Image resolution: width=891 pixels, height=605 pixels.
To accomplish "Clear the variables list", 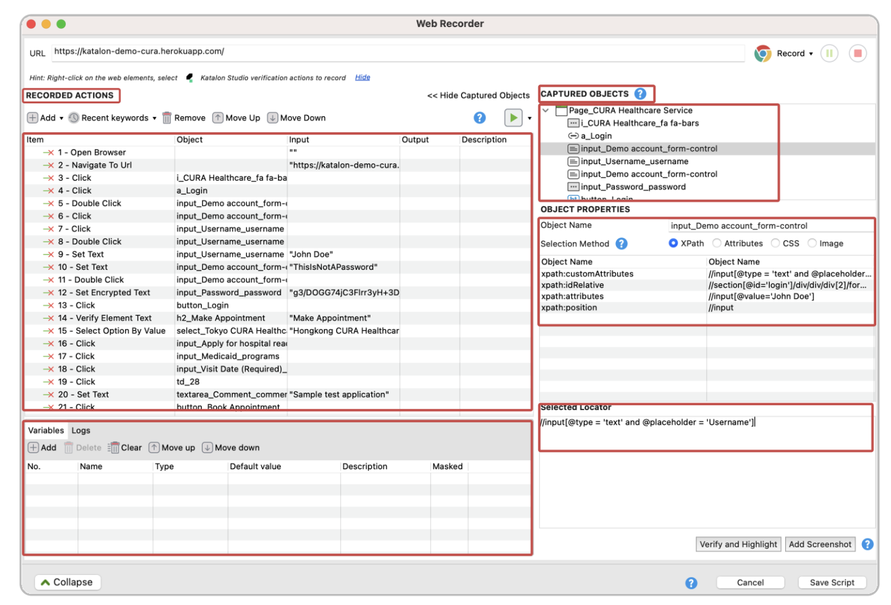I will point(125,448).
